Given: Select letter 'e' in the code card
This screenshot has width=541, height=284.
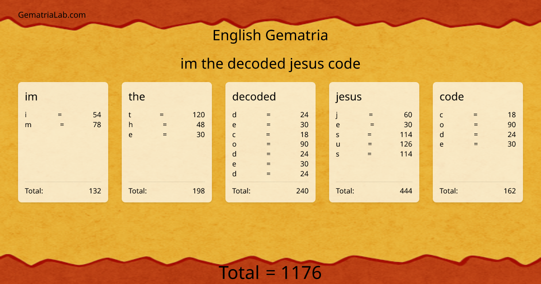Looking at the screenshot, I should click(x=442, y=144).
